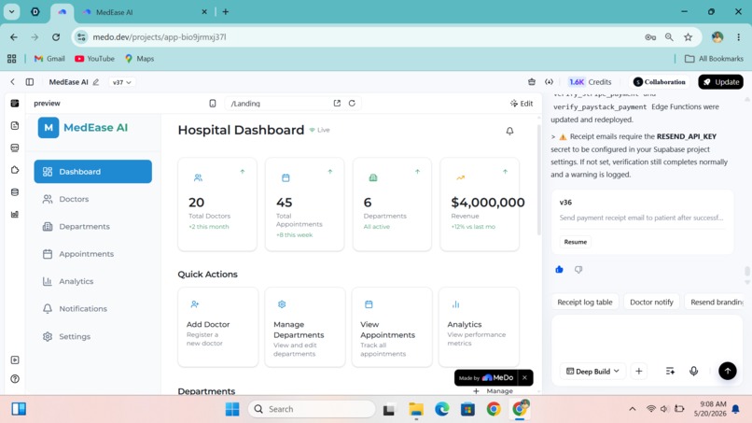Open File Explorer from taskbar

(x=416, y=409)
